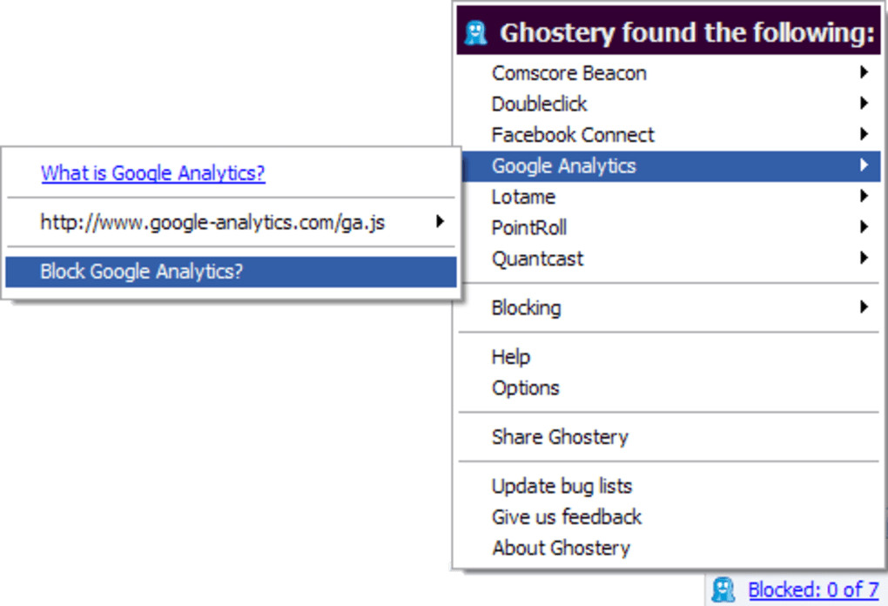Expand the Facebook Connect submenu arrow
This screenshot has height=606, width=888.
tap(864, 134)
